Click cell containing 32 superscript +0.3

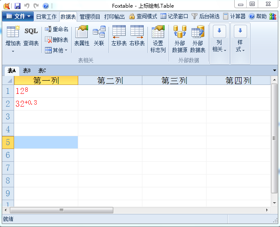pyautogui.click(x=46, y=104)
